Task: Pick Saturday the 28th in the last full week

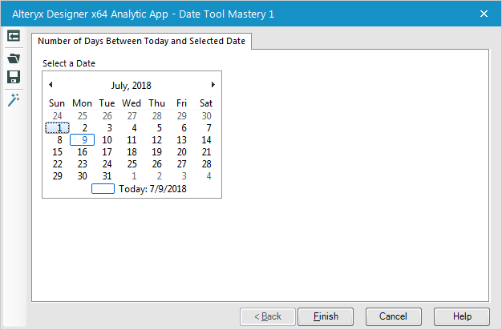Action: pos(206,163)
